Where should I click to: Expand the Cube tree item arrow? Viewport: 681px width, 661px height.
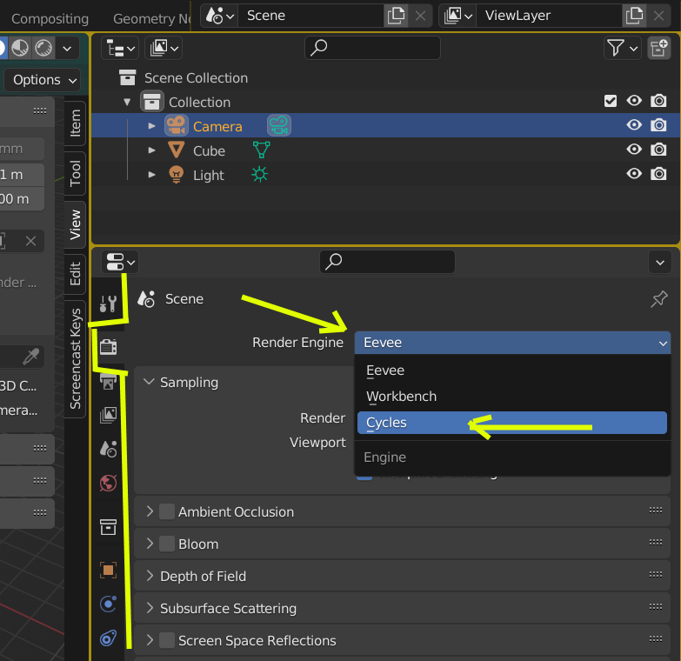pyautogui.click(x=151, y=150)
